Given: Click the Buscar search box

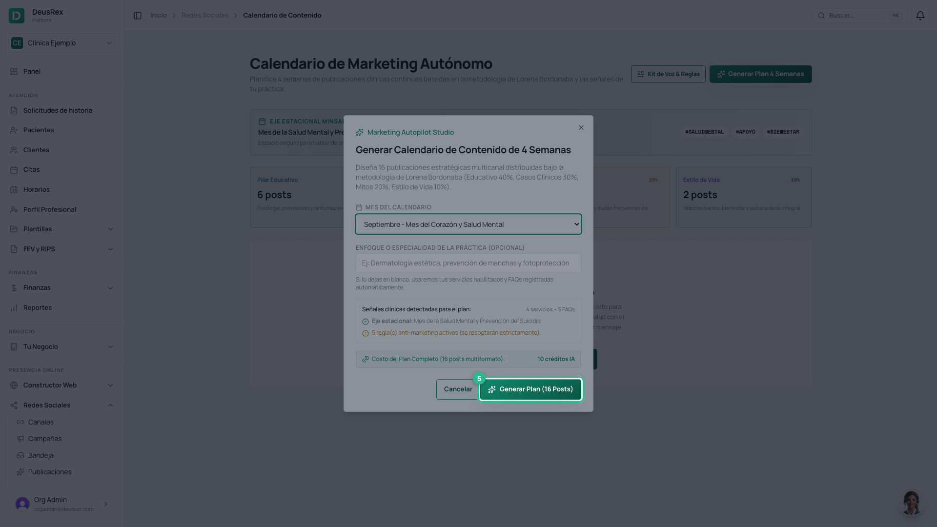Looking at the screenshot, I should (859, 16).
